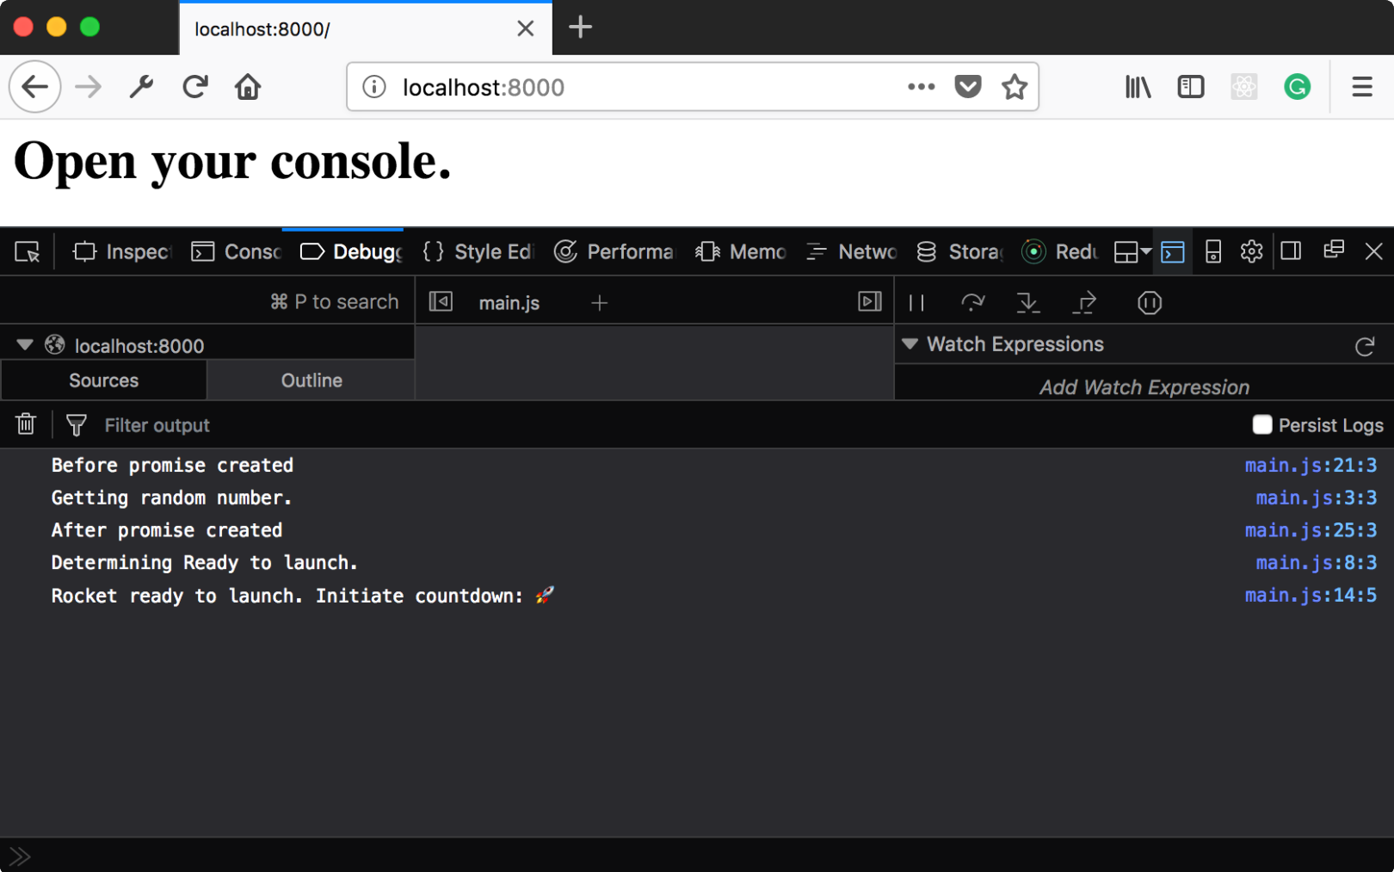Open developer wrench tool
The image size is (1394, 872).
(141, 87)
